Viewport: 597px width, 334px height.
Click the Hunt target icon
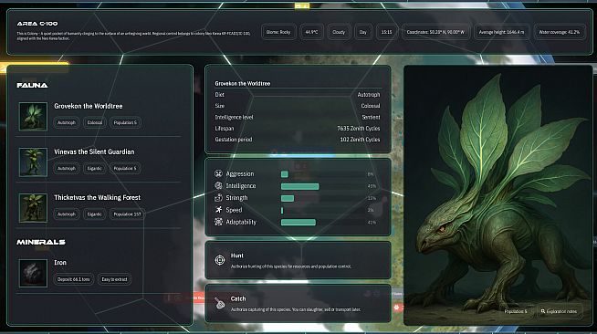pyautogui.click(x=220, y=260)
